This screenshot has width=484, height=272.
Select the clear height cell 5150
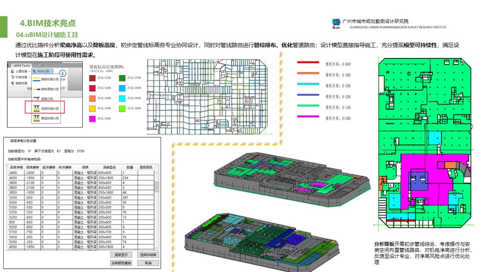16,232
